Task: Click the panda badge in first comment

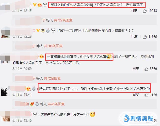Action: click(x=45, y=5)
